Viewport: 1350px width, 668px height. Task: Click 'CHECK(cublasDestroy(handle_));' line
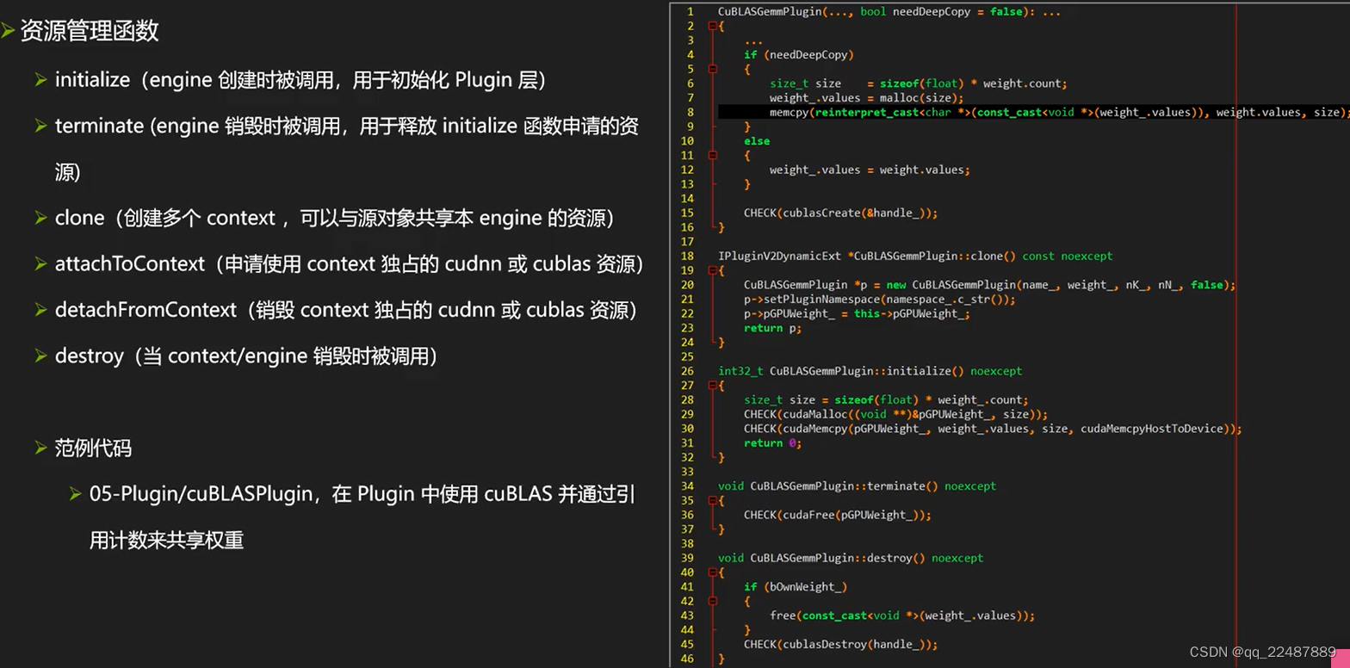pos(841,644)
